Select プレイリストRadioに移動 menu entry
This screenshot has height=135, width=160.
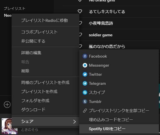coord(45,20)
